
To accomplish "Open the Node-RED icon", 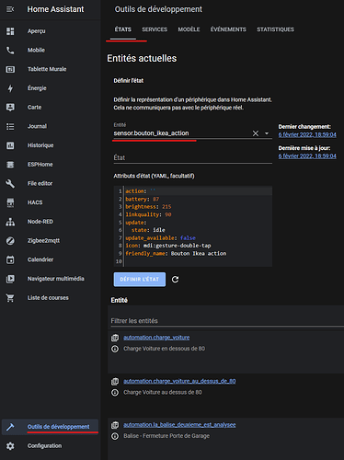I will coord(10,222).
